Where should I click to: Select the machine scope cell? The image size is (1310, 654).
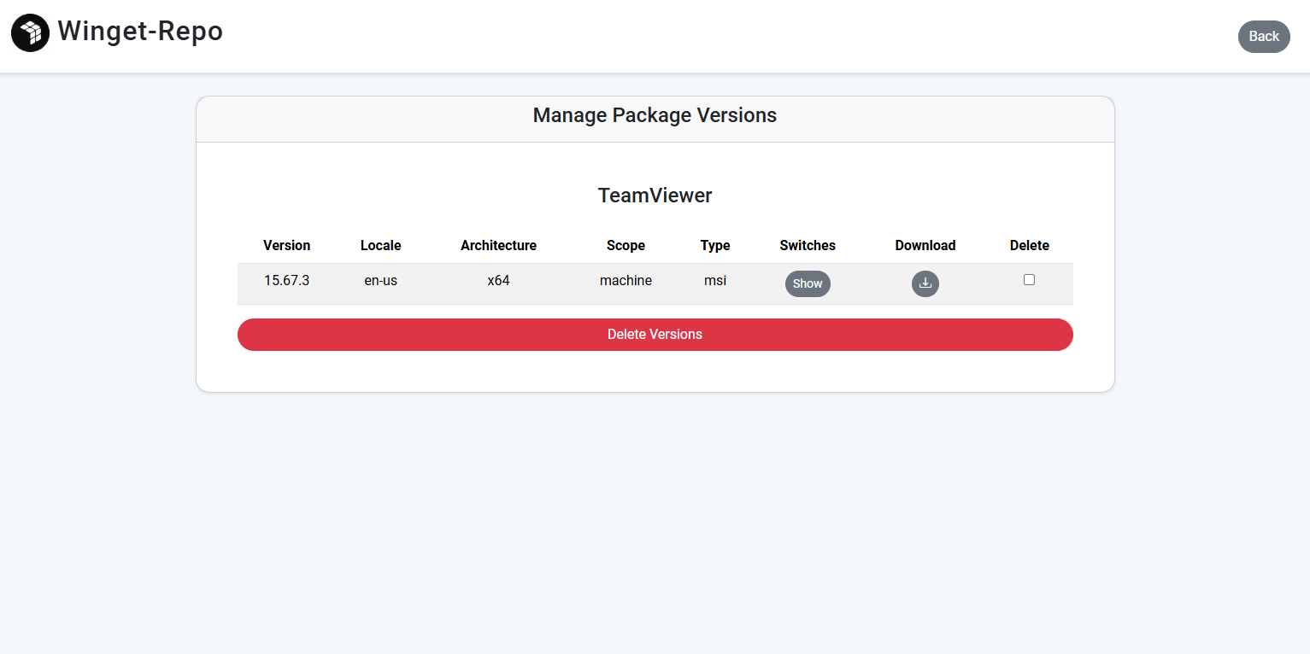626,280
